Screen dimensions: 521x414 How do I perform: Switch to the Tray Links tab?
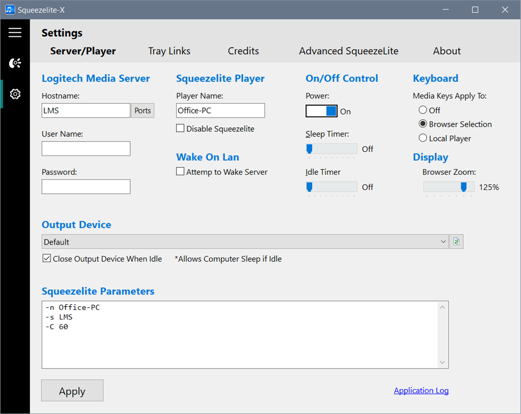click(169, 51)
